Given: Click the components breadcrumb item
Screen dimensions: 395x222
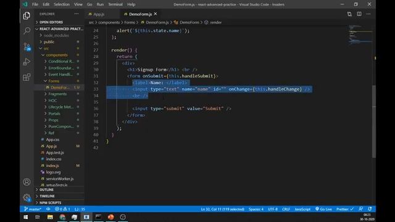Looking at the screenshot, I should [109, 22].
